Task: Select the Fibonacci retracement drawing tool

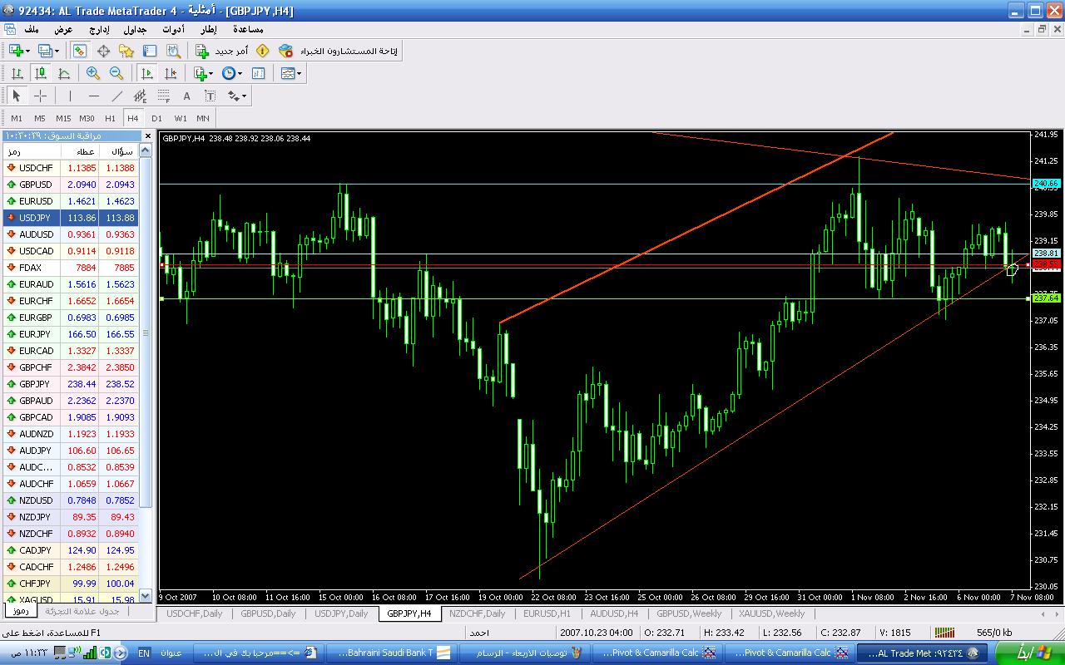Action: click(x=164, y=96)
